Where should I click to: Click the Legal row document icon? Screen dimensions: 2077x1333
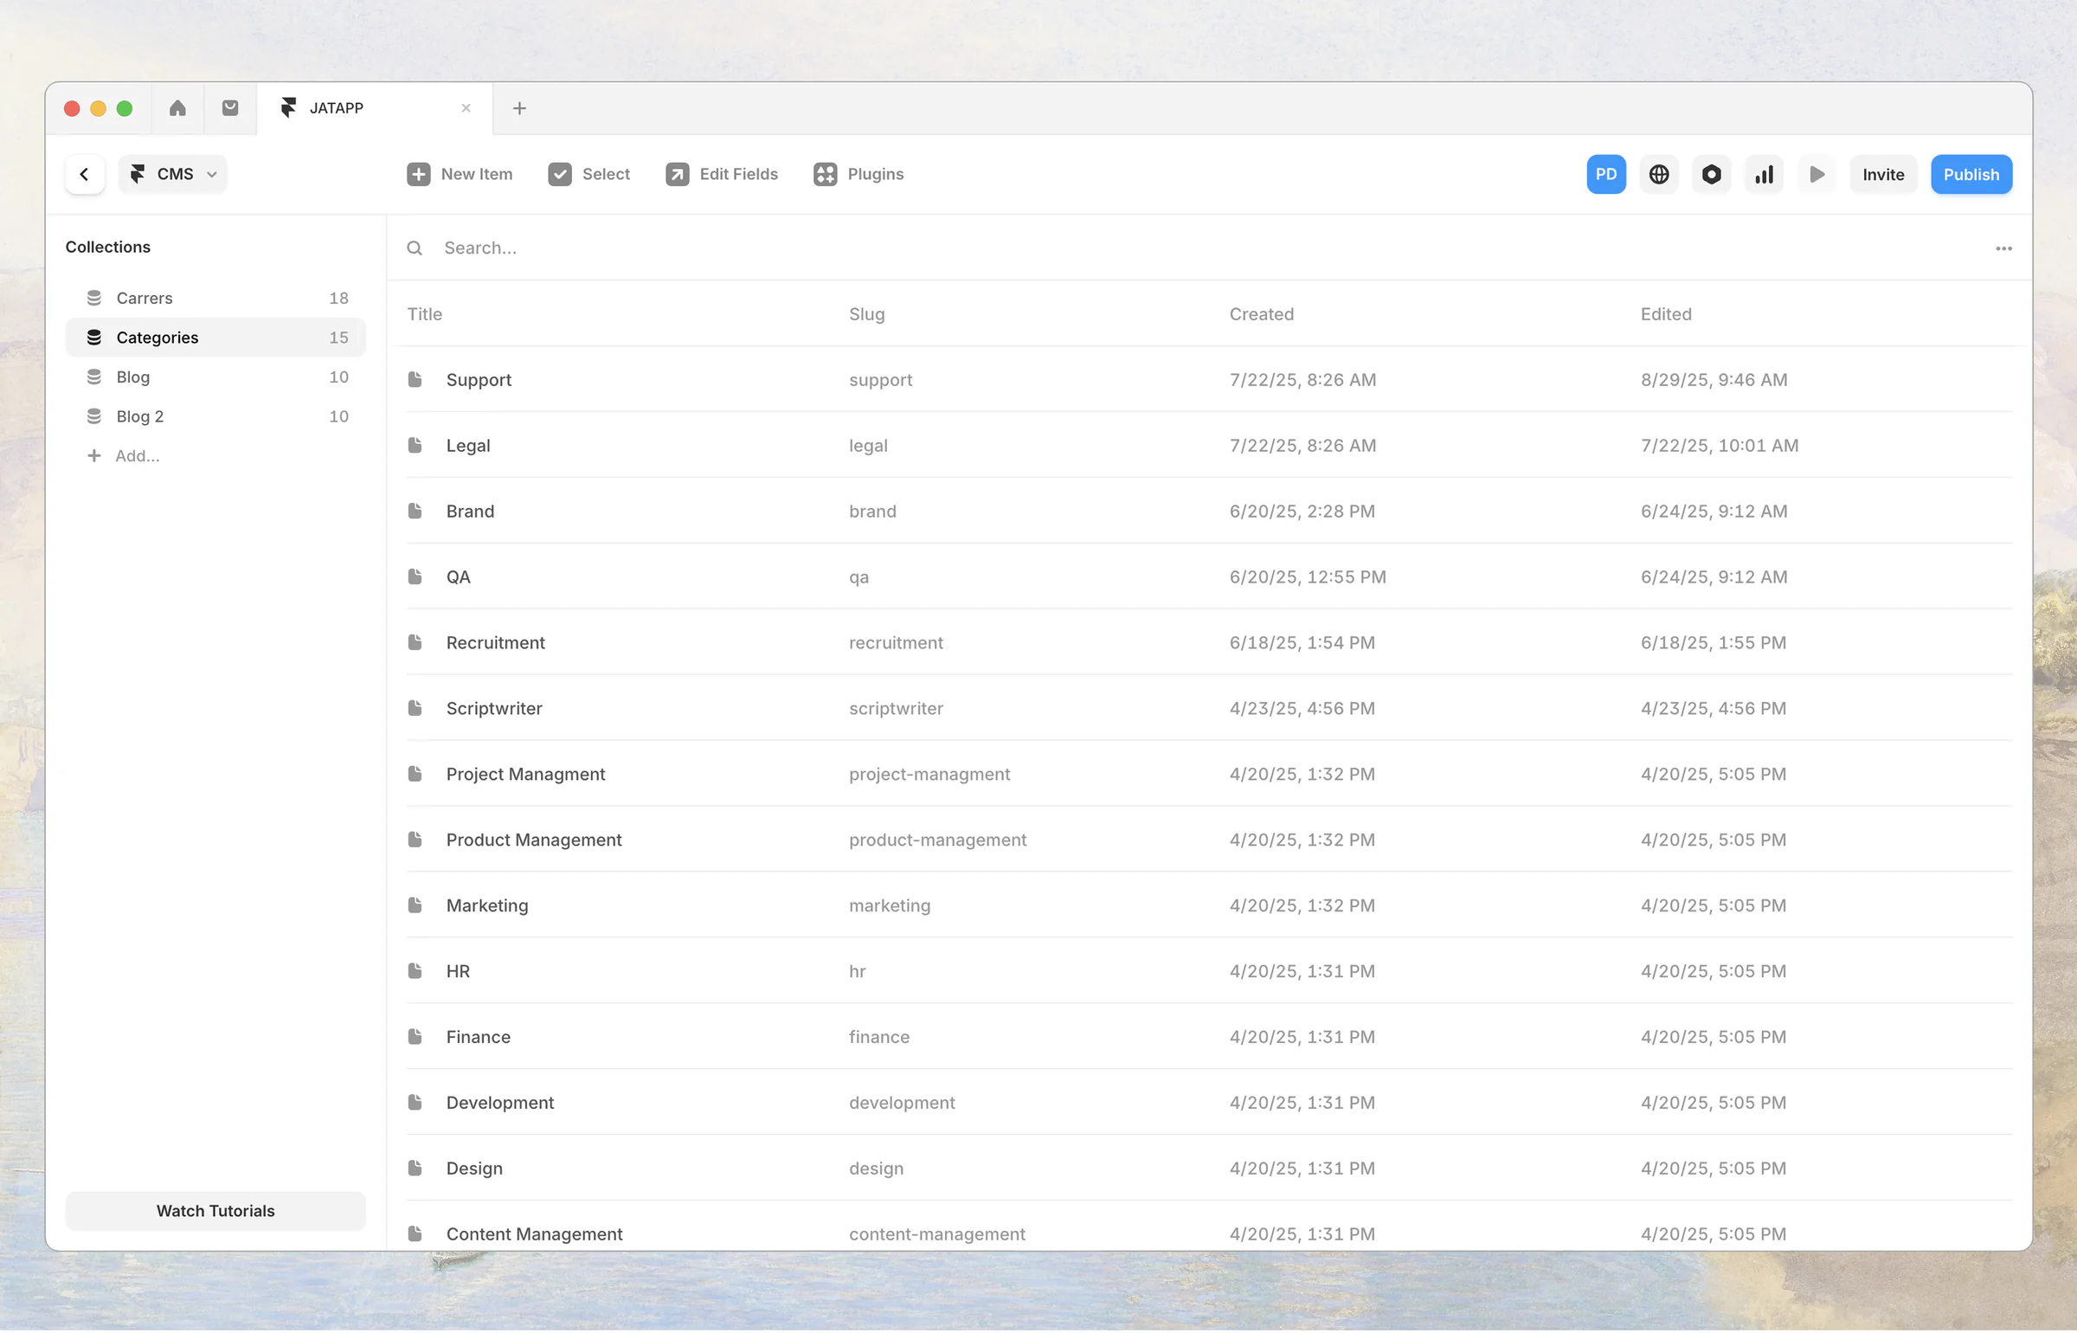(x=415, y=446)
